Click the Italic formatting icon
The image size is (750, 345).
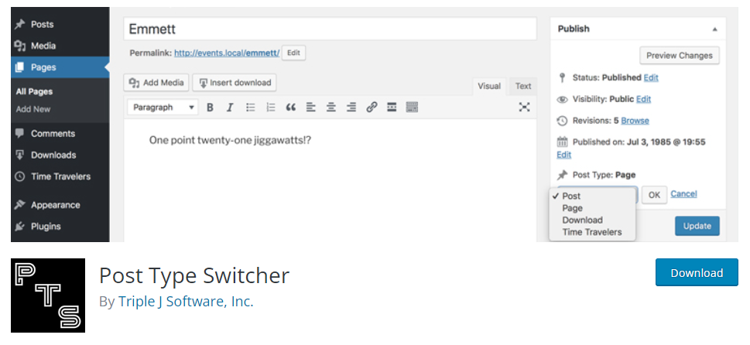[x=230, y=108]
